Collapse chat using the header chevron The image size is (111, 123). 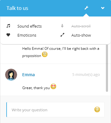[x=103, y=8]
